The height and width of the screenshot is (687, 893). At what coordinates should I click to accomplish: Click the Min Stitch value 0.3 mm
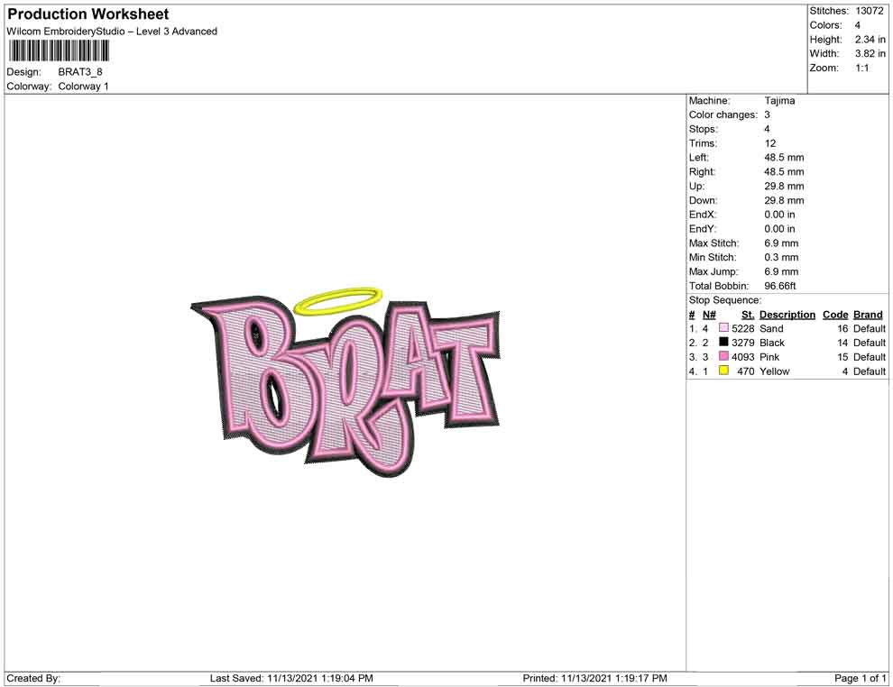point(781,257)
